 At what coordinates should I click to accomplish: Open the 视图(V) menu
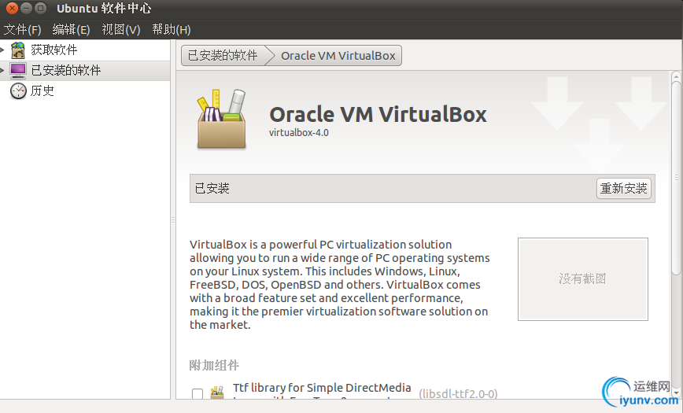click(x=121, y=30)
